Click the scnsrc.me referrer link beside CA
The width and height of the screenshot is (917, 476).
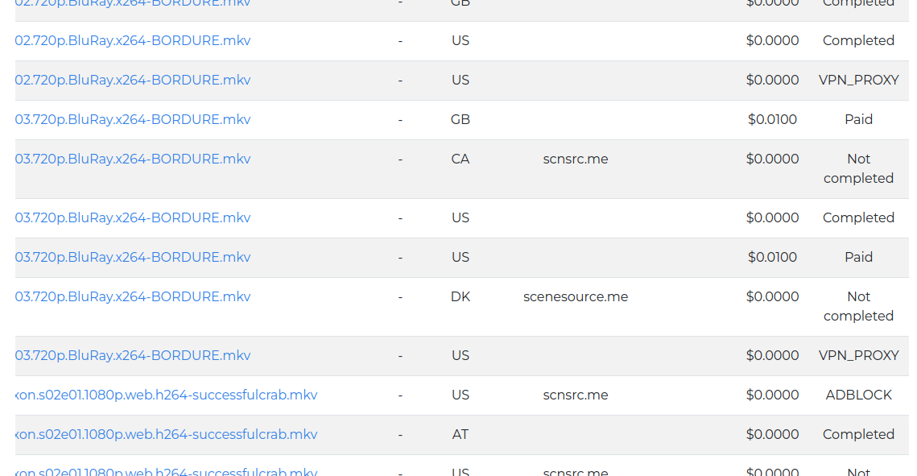coord(575,159)
